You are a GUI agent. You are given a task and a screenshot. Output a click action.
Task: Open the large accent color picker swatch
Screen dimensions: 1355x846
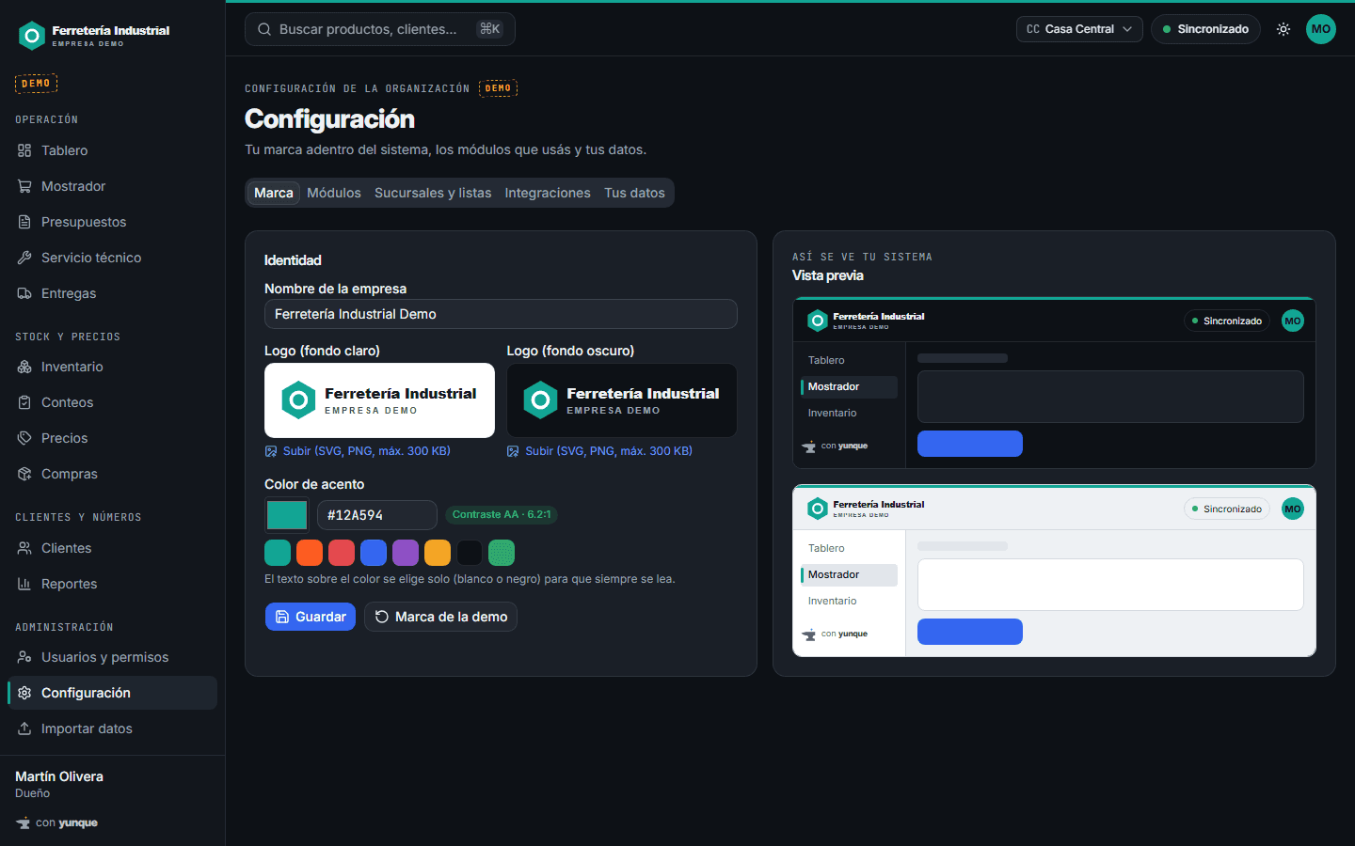point(287,515)
